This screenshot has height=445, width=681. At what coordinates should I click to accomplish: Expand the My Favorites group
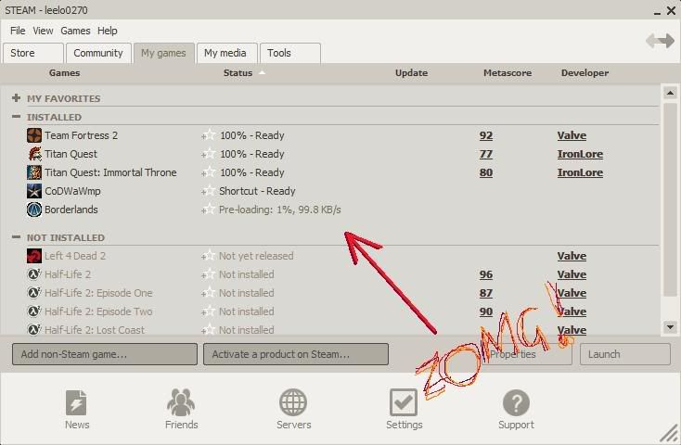[17, 98]
